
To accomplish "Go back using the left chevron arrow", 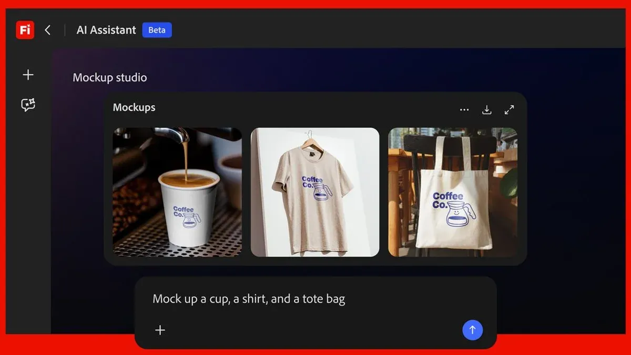I will click(48, 30).
